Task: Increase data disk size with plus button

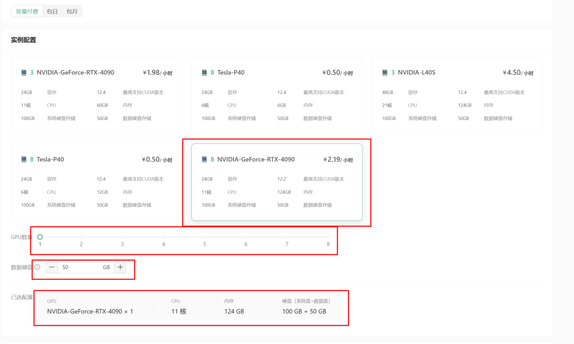Action: click(120, 267)
